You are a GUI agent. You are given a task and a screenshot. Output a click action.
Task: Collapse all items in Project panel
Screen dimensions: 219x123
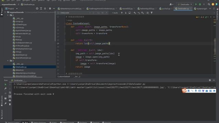[45, 9]
